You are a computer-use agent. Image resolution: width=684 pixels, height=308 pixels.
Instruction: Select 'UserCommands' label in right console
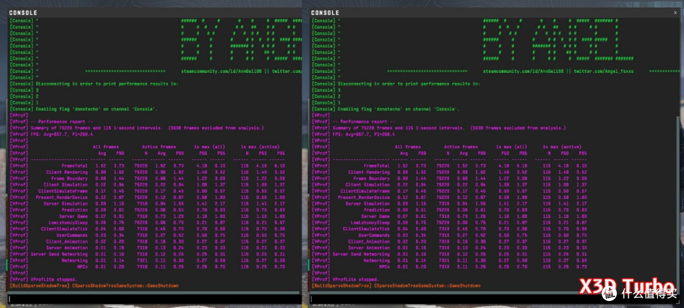tap(374, 235)
